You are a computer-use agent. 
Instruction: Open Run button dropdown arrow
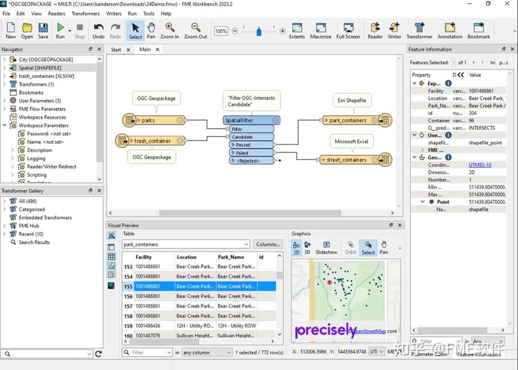[x=69, y=31]
